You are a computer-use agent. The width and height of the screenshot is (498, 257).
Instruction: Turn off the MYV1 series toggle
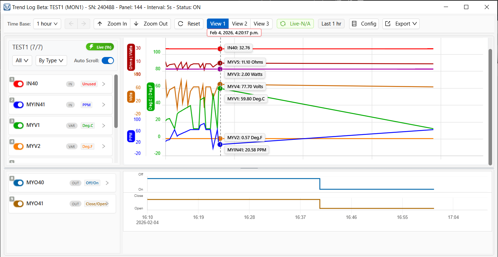[x=18, y=126]
